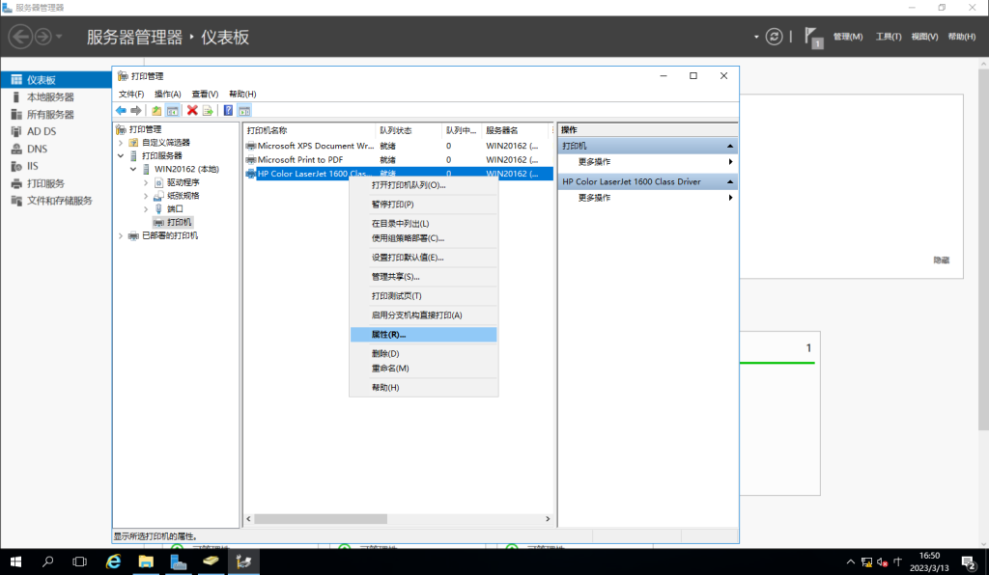Viewport: 989px width, 575px height.
Task: Open the 工具(T) menu in Server Manager
Action: tap(889, 37)
